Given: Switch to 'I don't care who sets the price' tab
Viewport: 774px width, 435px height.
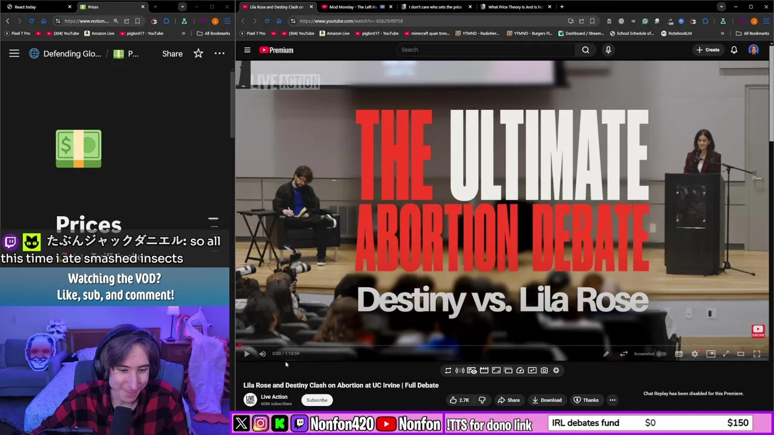Looking at the screenshot, I should [435, 7].
